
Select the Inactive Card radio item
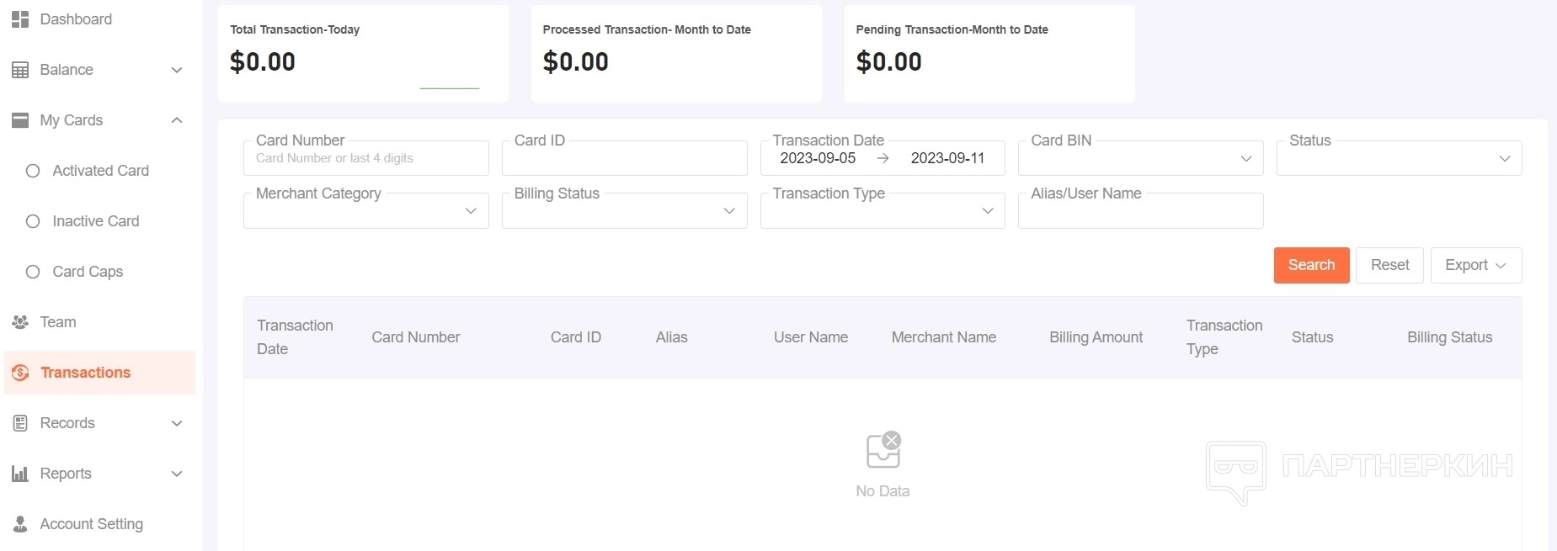33,221
